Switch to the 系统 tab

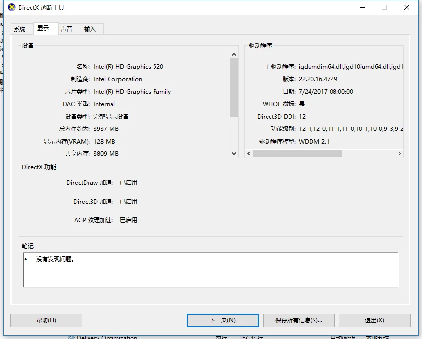click(22, 29)
